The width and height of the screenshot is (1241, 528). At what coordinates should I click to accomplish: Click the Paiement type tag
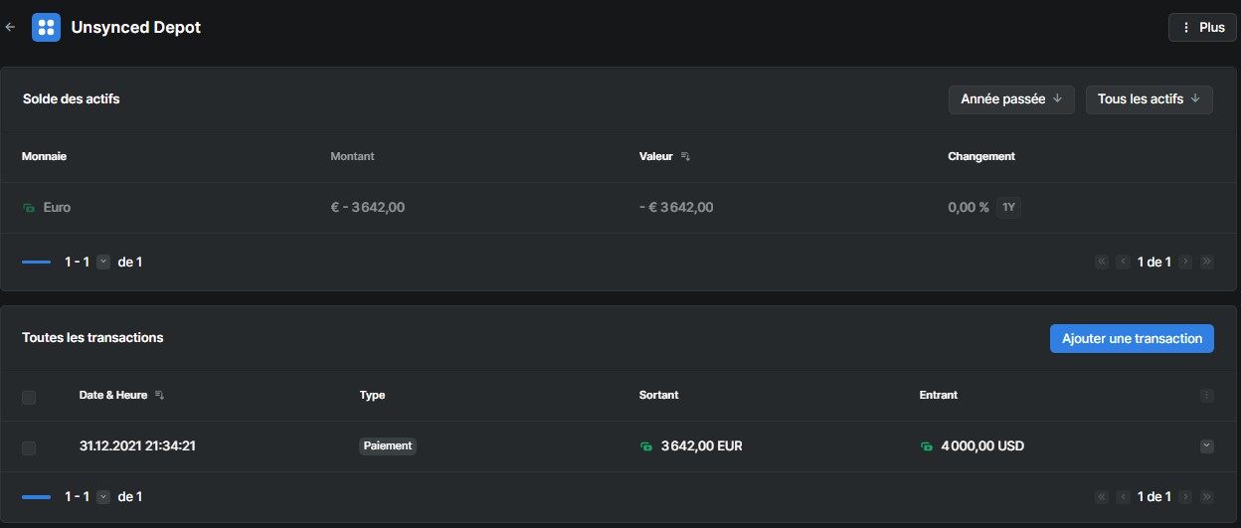[387, 446]
